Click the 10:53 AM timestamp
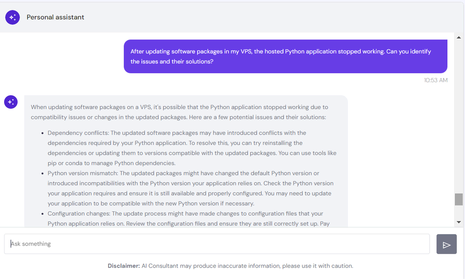This screenshot has width=465, height=279. click(435, 80)
